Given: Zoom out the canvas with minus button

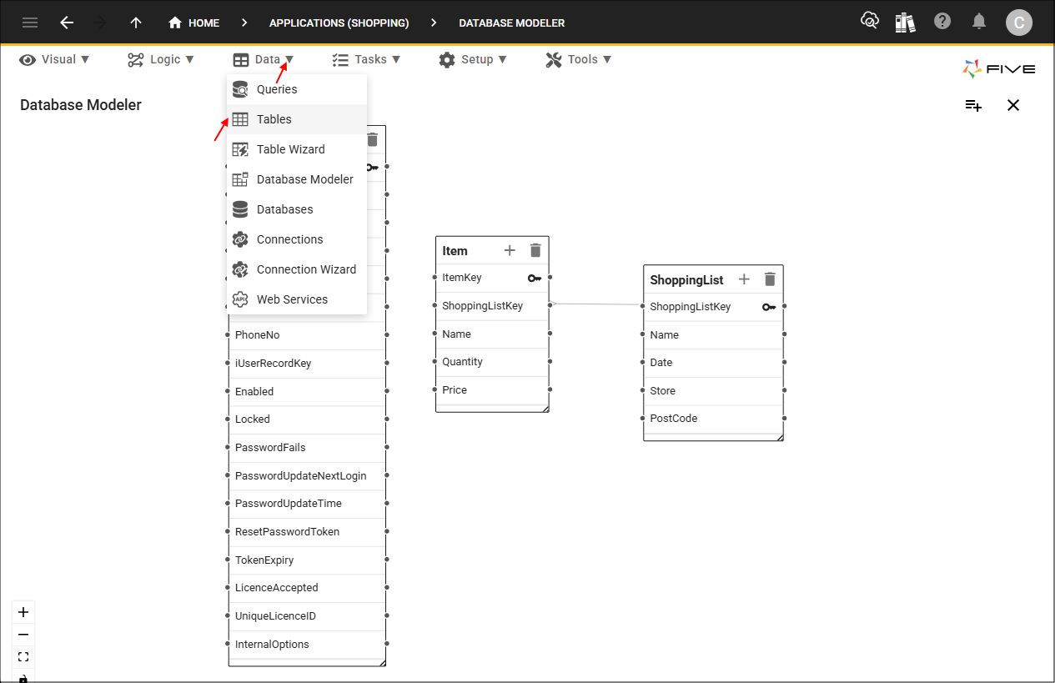Looking at the screenshot, I should (23, 635).
